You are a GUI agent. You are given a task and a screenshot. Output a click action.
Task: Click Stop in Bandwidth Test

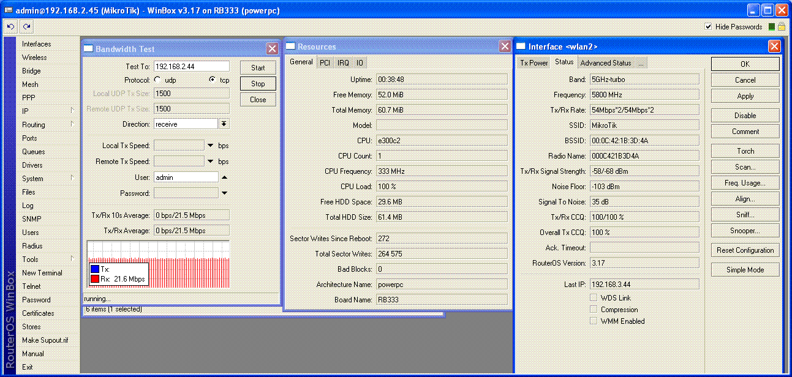point(258,84)
